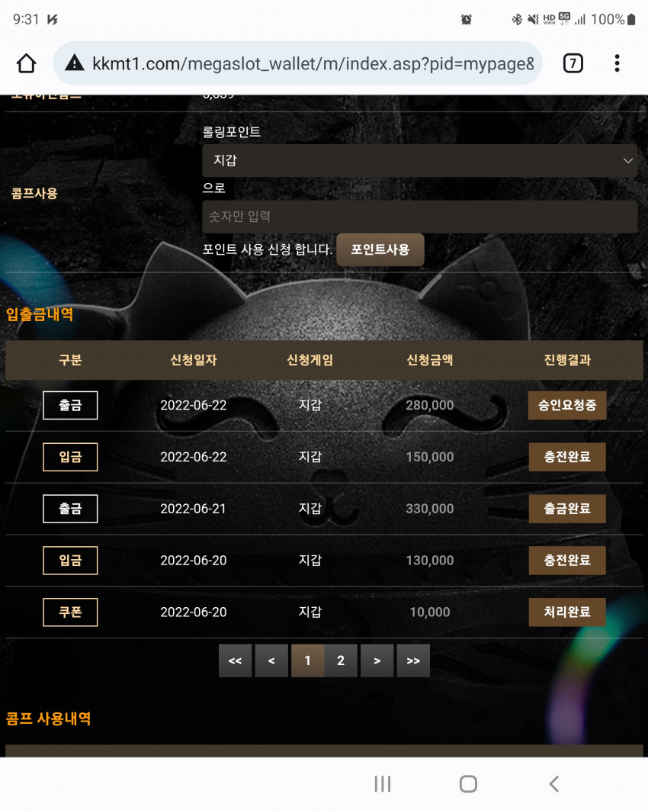Viewport: 648px width, 810px height.
Task: Click the 콤프사용 label
Action: 34,193
